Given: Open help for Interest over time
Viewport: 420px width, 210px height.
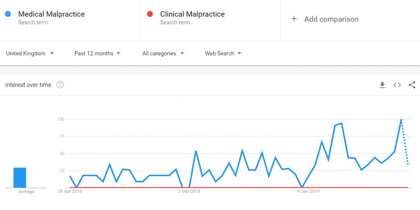Looking at the screenshot, I should click(x=60, y=85).
